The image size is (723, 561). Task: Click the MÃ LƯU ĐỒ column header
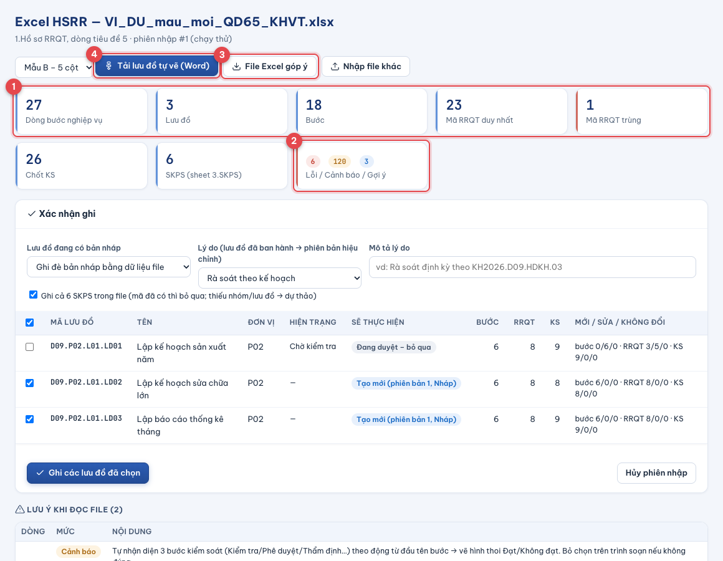[72, 322]
